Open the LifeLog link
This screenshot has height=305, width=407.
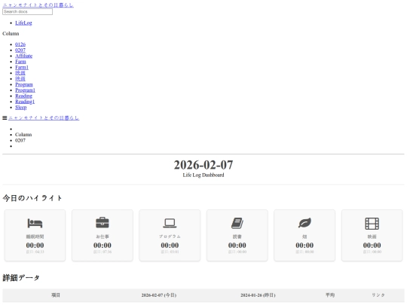tap(23, 23)
